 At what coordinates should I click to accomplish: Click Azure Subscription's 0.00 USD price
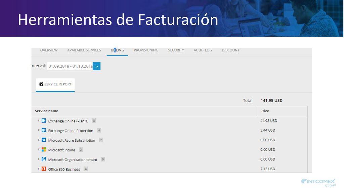click(268, 140)
